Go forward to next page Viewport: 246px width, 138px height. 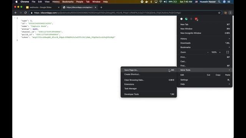click(x=20, y=13)
